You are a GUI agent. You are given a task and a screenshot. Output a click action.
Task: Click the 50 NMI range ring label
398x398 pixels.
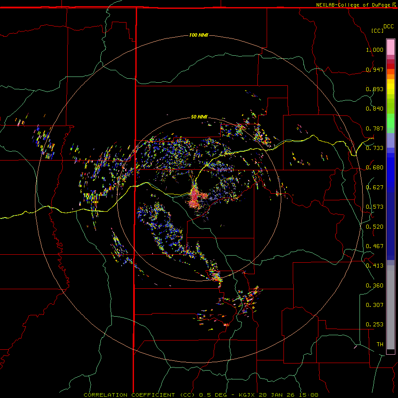pyautogui.click(x=199, y=117)
